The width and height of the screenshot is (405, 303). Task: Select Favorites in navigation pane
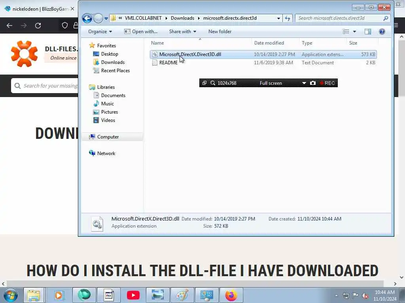[106, 46]
